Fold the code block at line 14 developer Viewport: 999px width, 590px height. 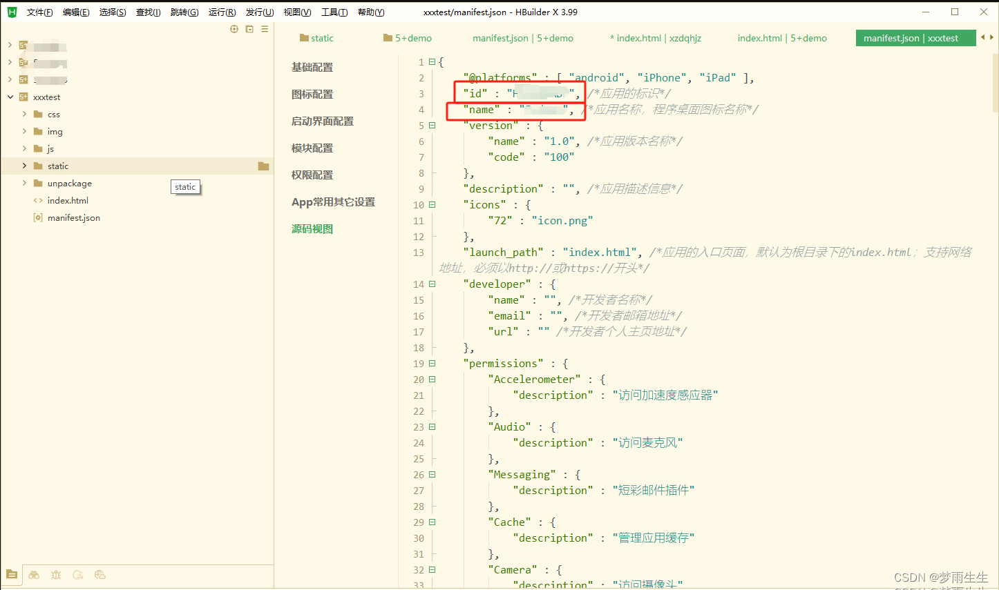click(x=432, y=284)
